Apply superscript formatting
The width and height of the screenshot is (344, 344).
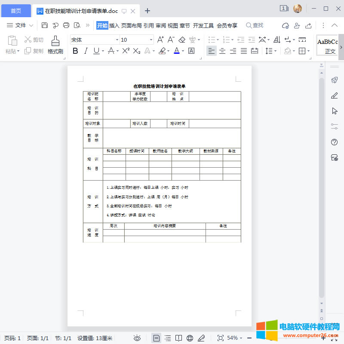(126, 51)
